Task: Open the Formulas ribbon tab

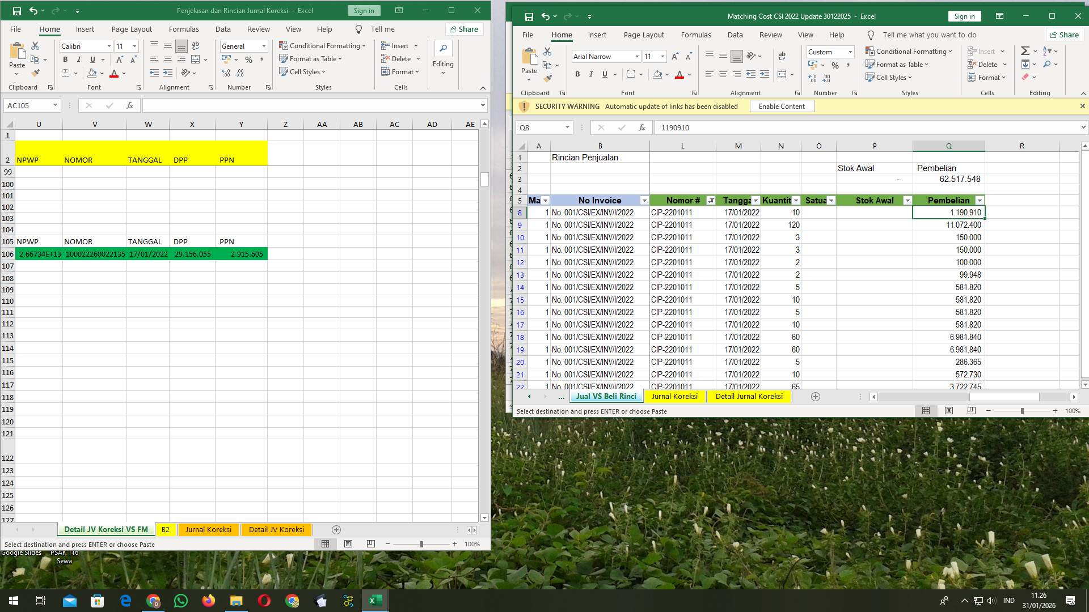Action: [696, 35]
